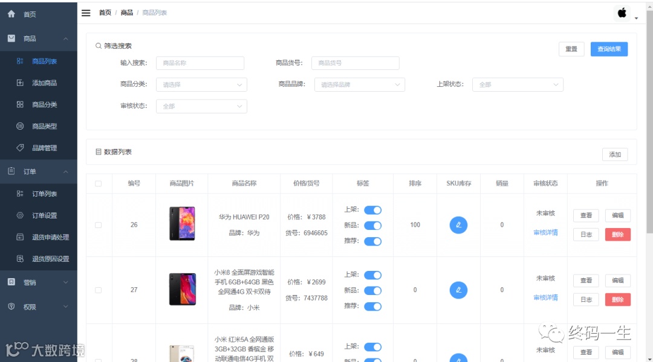Screen dimensions: 653x362
Task: Click the 添加商品 plus icon
Action: tap(20, 83)
